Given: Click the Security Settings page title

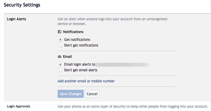Looking at the screenshot, I should click(x=22, y=5).
